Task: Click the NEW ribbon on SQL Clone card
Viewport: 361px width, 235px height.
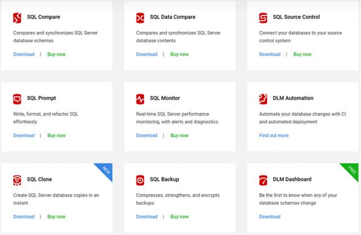Action: point(105,170)
